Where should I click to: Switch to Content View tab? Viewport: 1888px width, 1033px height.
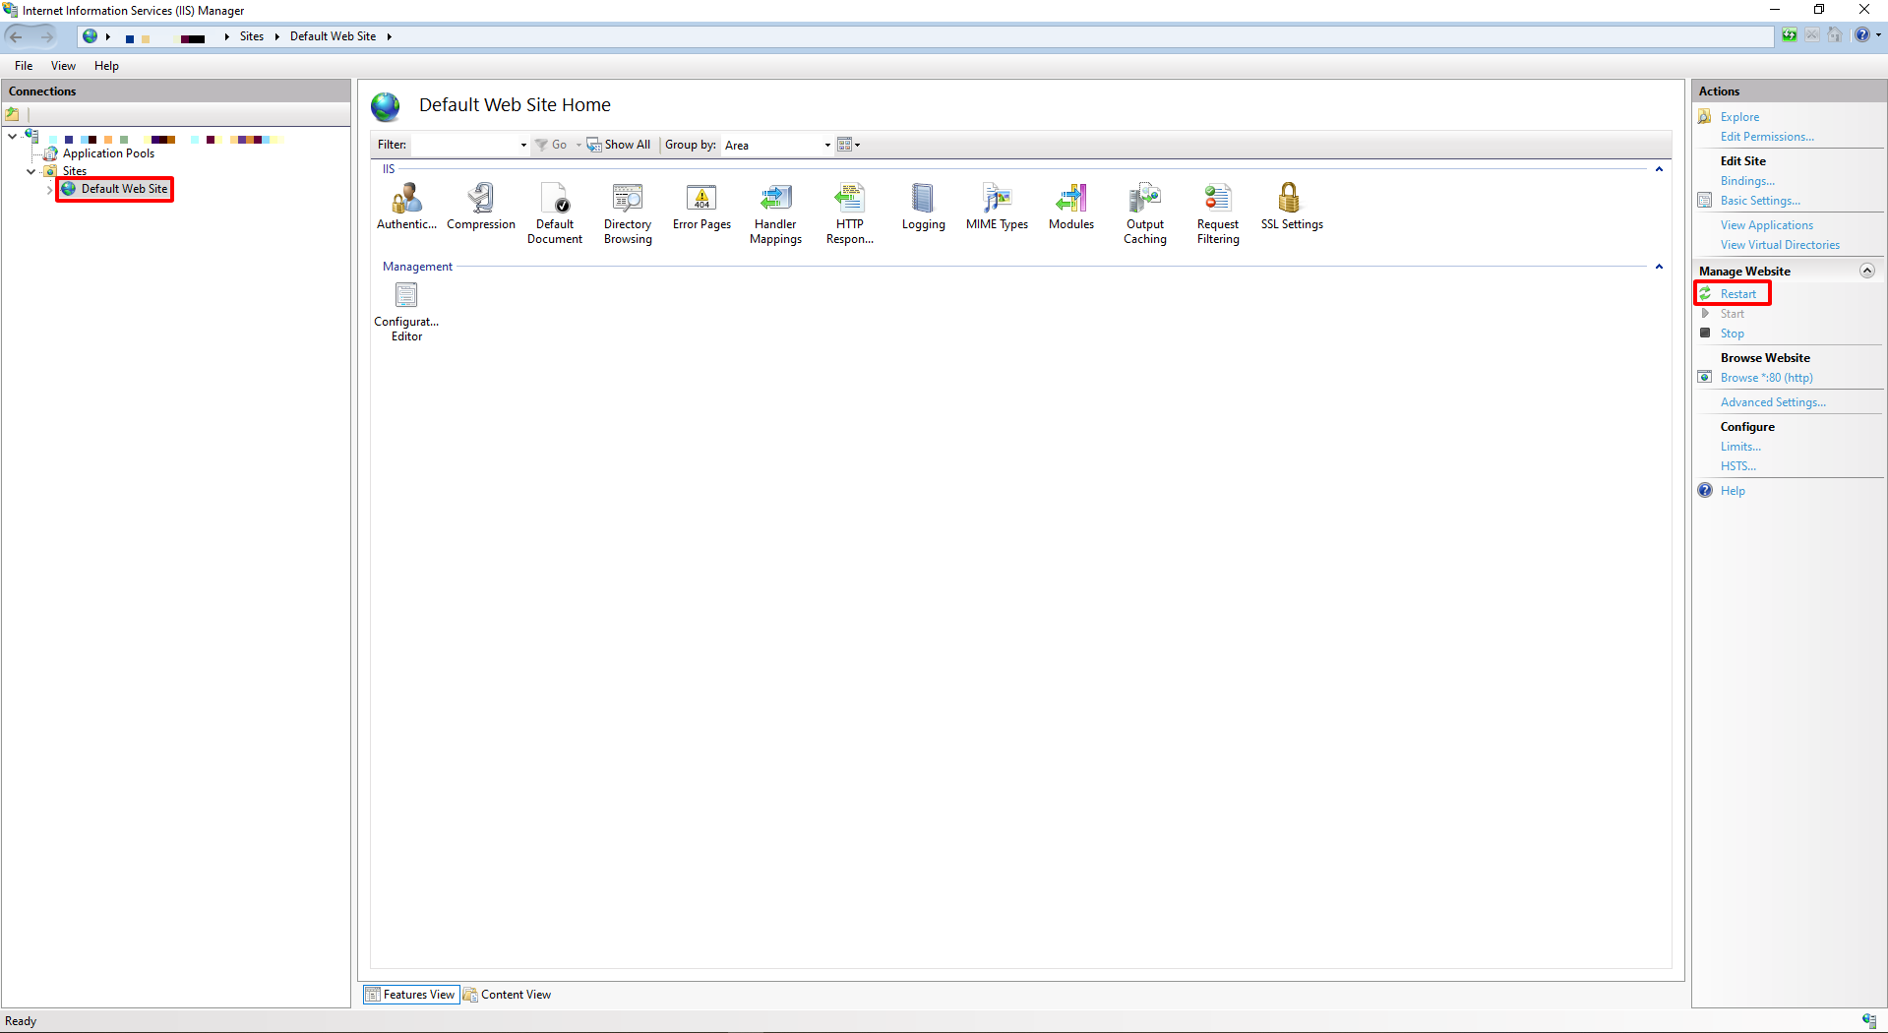tap(508, 995)
